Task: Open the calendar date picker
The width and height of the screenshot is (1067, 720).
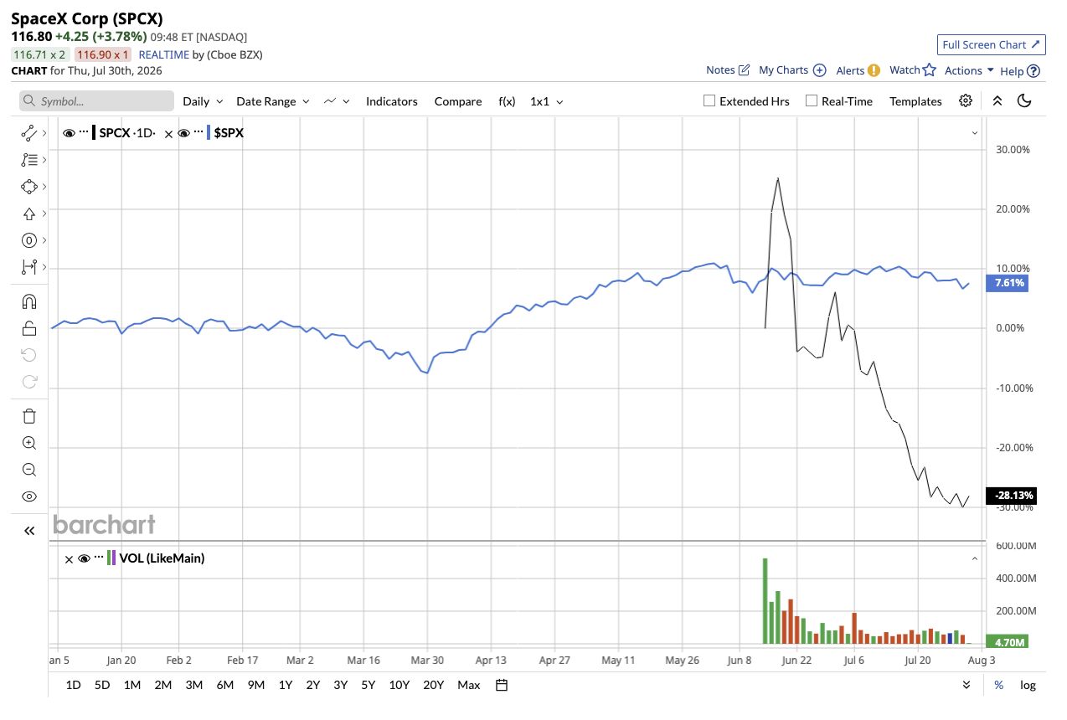Action: [x=502, y=685]
